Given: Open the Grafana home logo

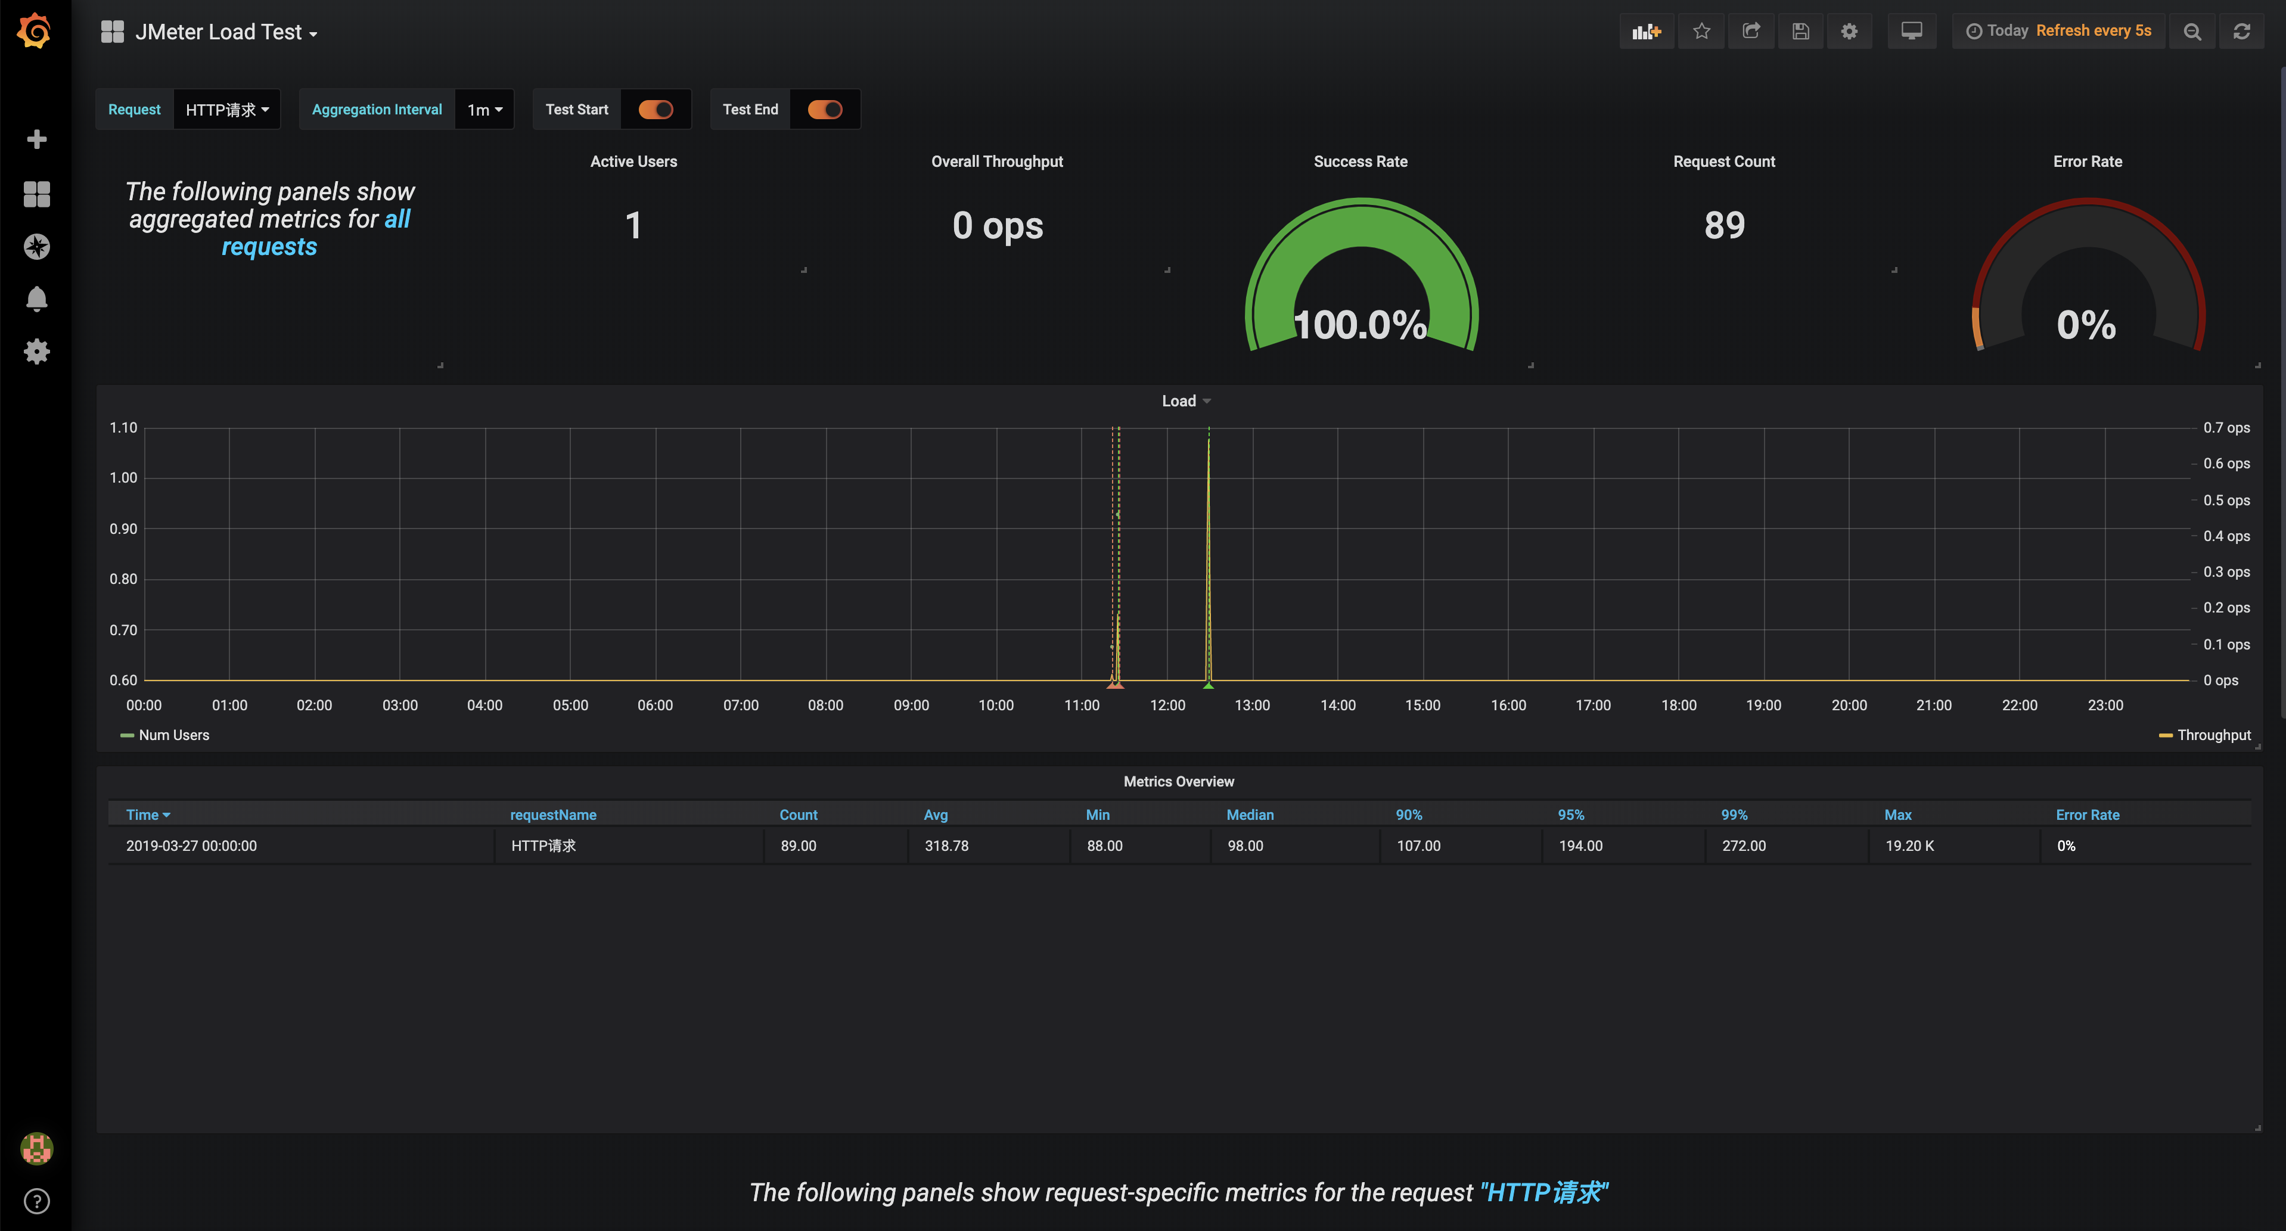Looking at the screenshot, I should [x=35, y=31].
